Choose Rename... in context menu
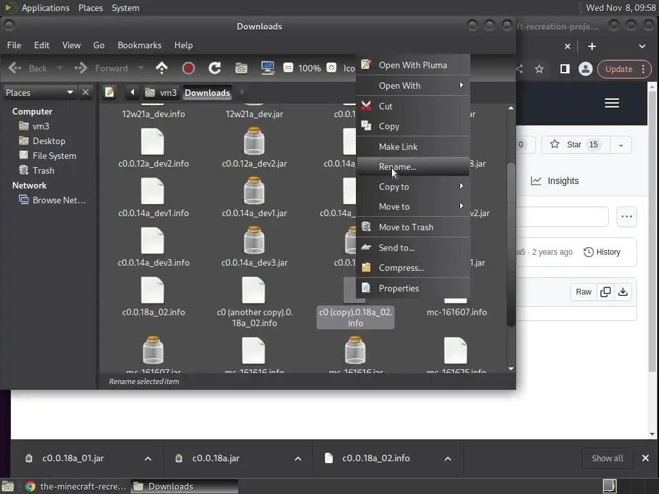The width and height of the screenshot is (659, 494). click(x=413, y=167)
